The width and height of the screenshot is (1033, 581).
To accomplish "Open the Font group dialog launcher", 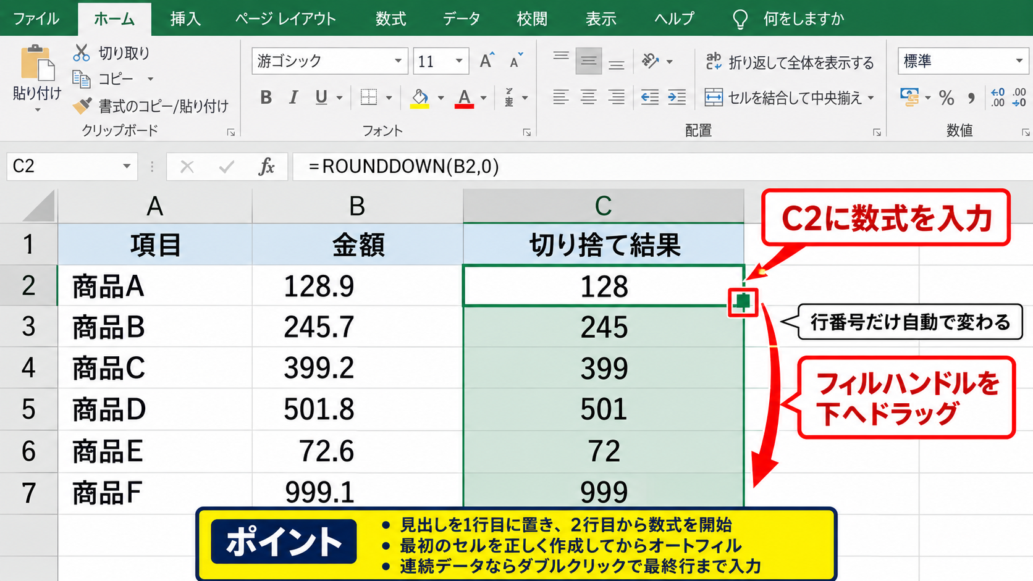I will [527, 132].
